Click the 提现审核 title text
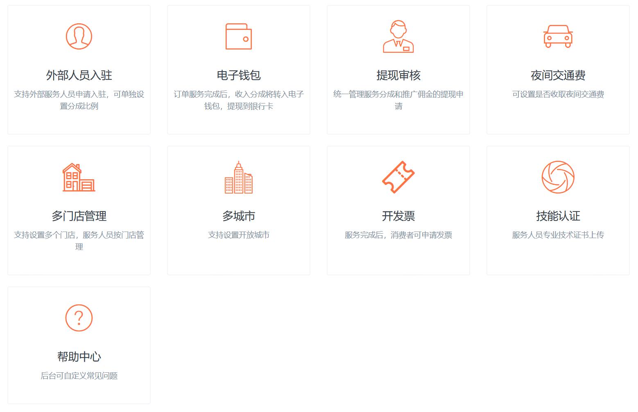This screenshot has height=412, width=638. point(398,75)
